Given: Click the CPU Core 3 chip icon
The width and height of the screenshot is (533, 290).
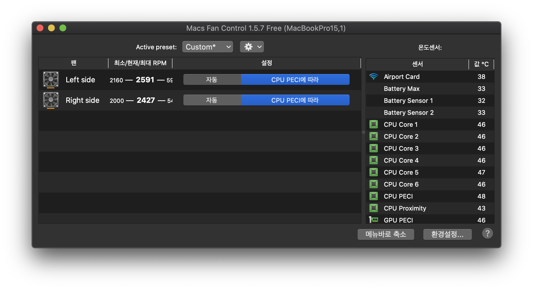Looking at the screenshot, I should coord(374,148).
